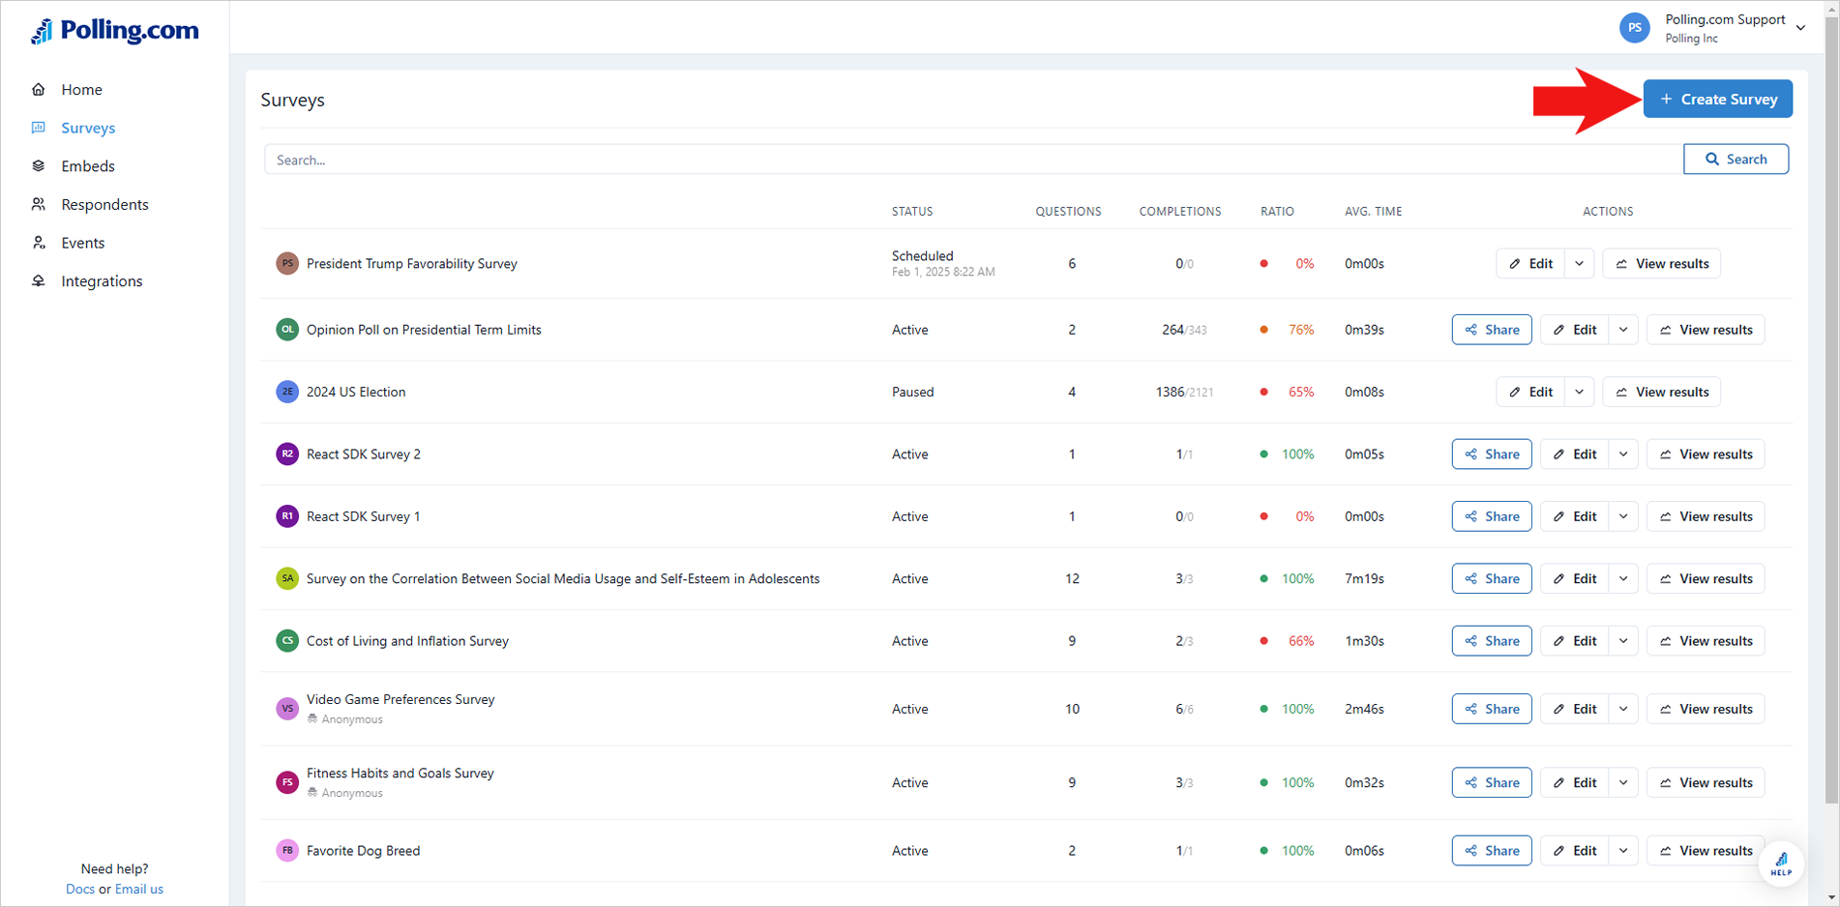This screenshot has width=1840, height=907.
Task: Click the Paused status of 2024 US Election
Action: (912, 392)
